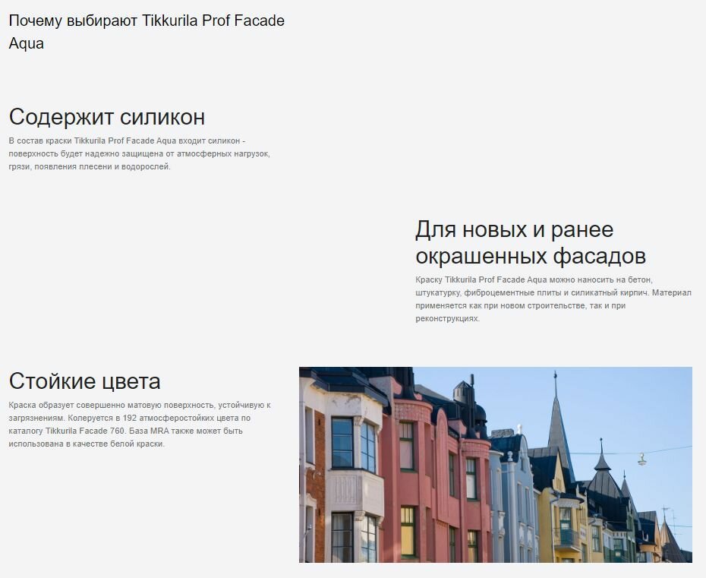
Task: Open the colorful facades photo
Action: click(495, 465)
